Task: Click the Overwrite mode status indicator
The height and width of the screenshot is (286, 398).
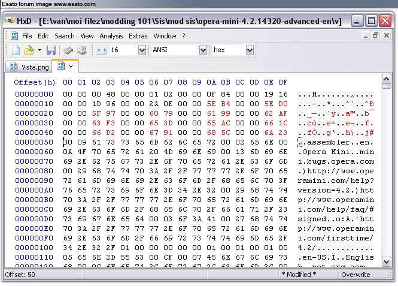Action: coord(356,275)
